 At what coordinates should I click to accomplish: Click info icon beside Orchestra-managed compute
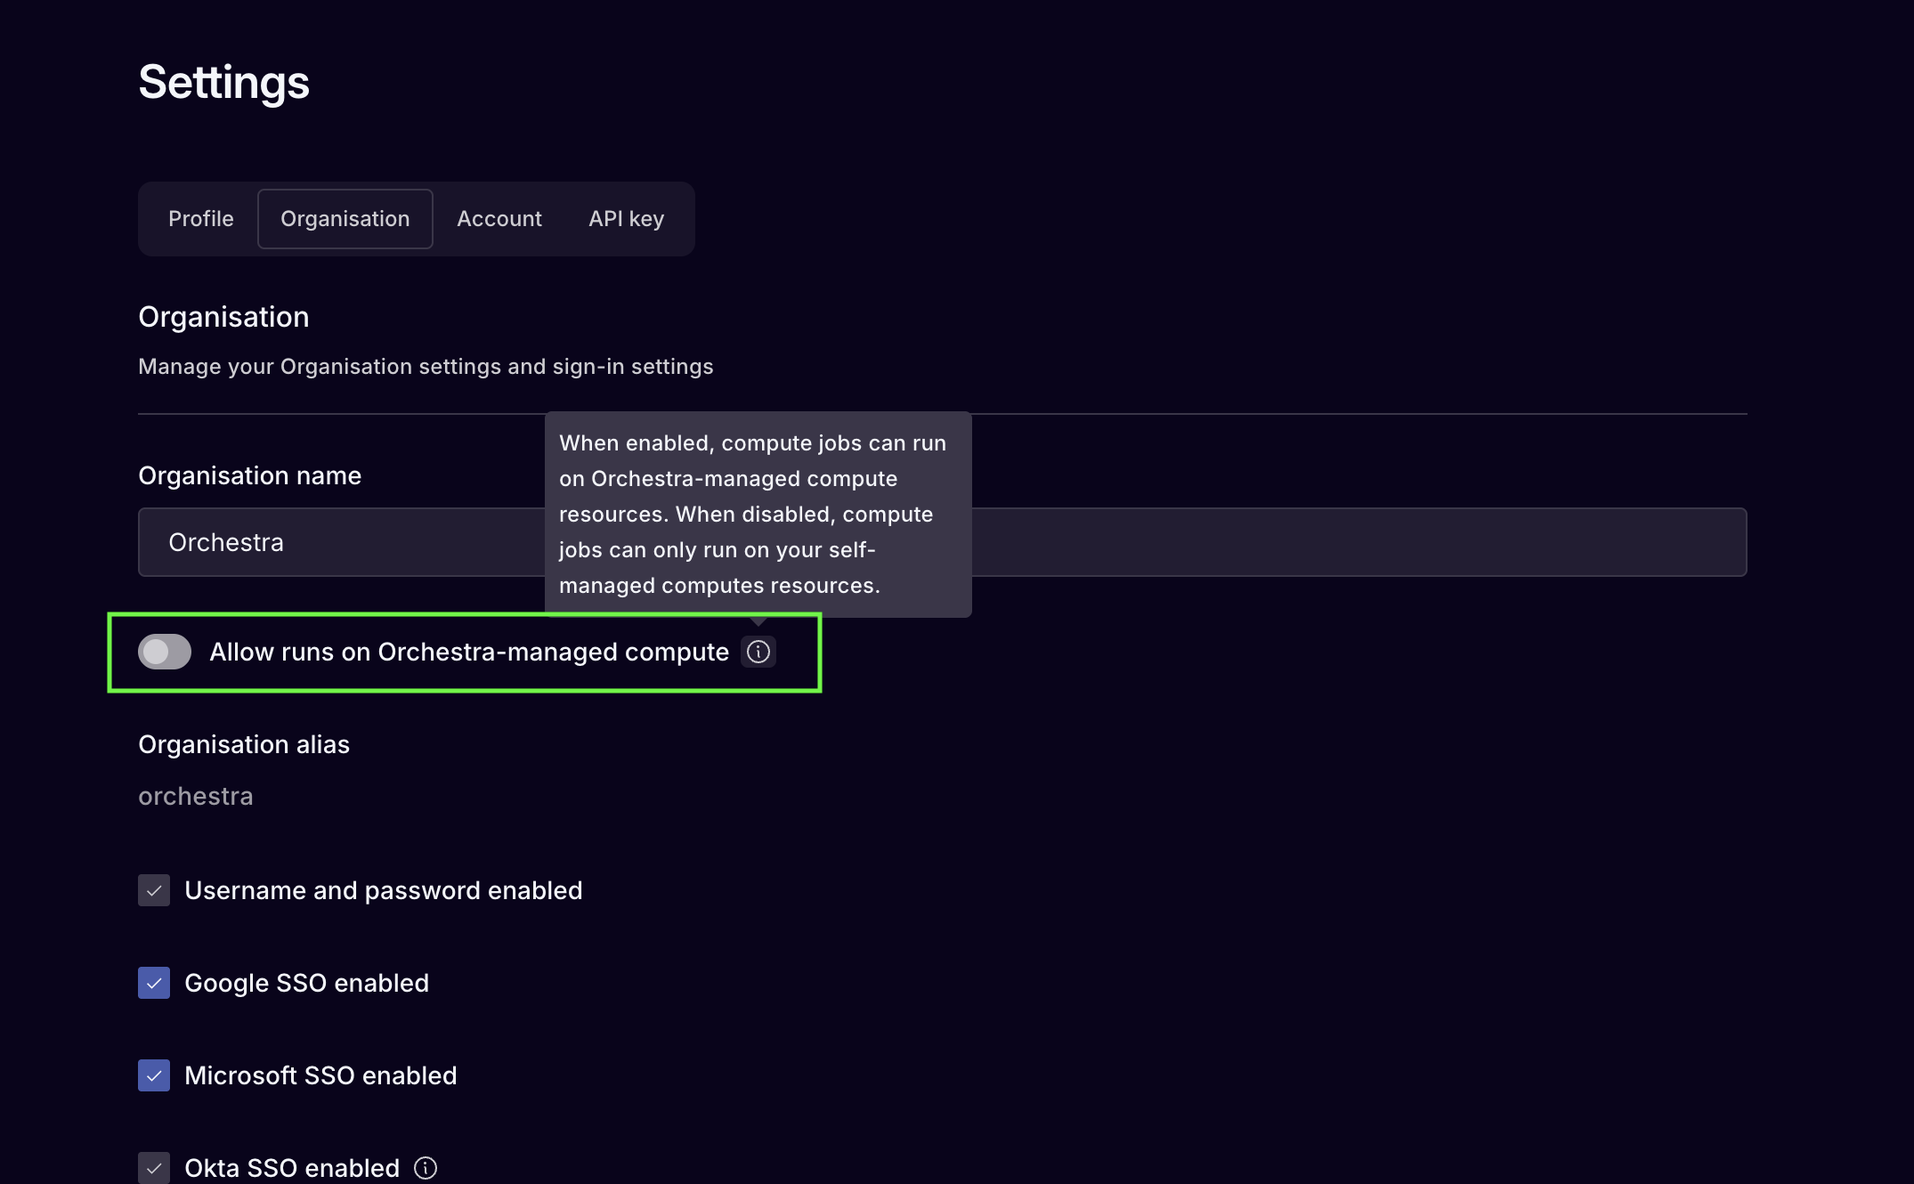[x=758, y=652]
